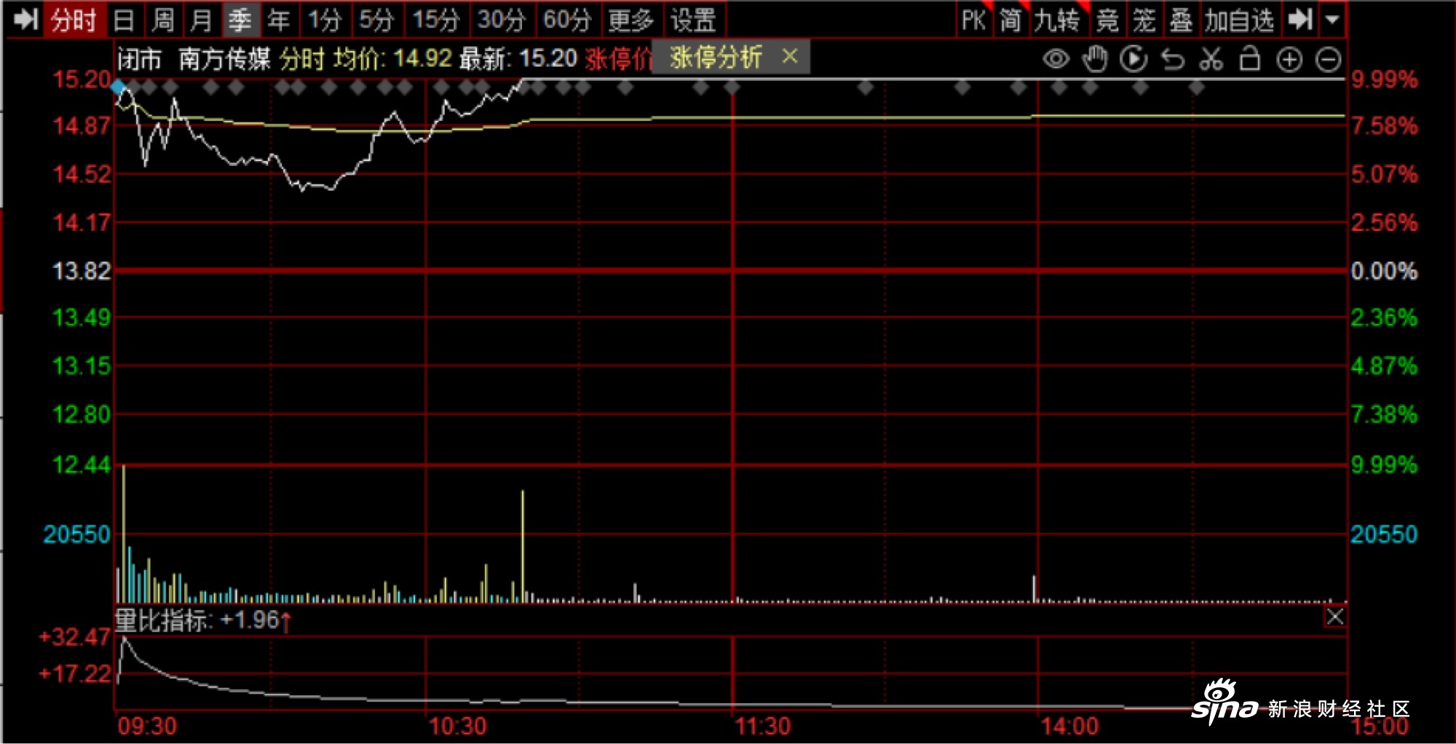Image resolution: width=1456 pixels, height=744 pixels.
Task: Toggle the lock icon
Action: click(1250, 58)
